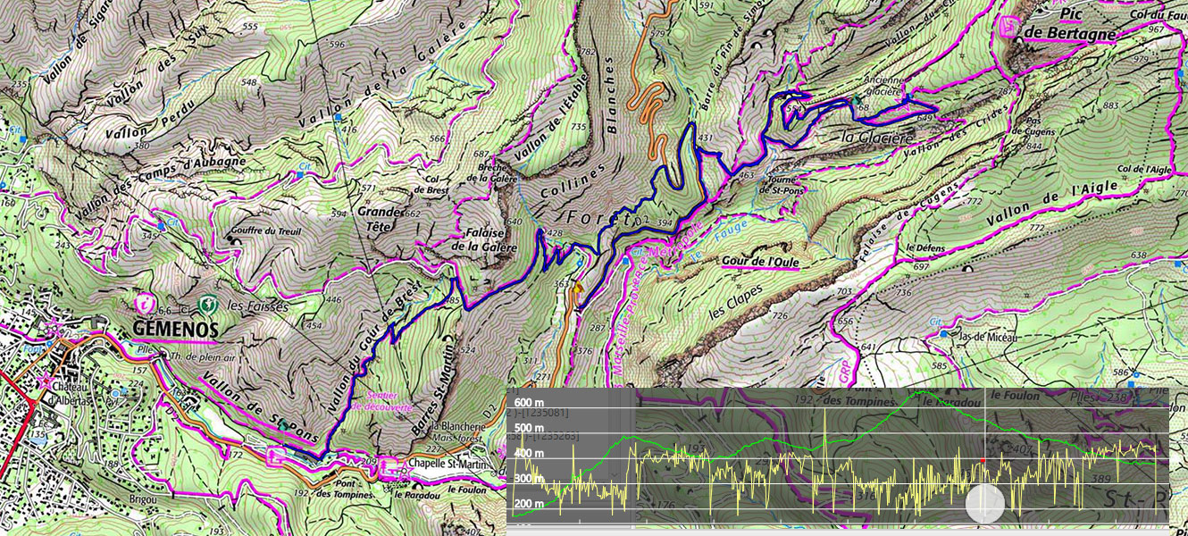The height and width of the screenshot is (536, 1188).
Task: Click the '400 m' label on the elevation chart
Action: (527, 454)
